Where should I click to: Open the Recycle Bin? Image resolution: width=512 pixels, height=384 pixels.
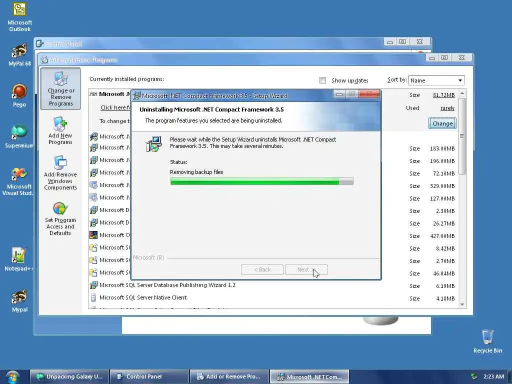pos(487,341)
